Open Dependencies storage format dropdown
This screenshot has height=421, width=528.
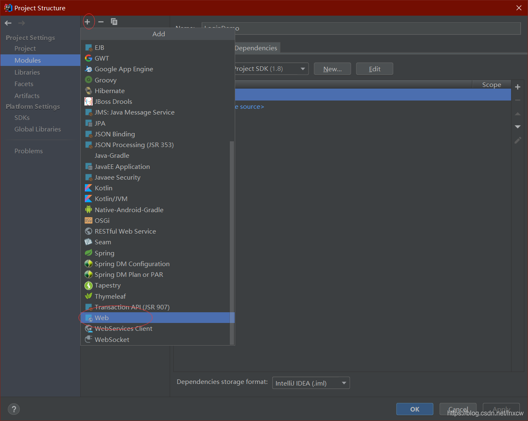click(x=311, y=383)
